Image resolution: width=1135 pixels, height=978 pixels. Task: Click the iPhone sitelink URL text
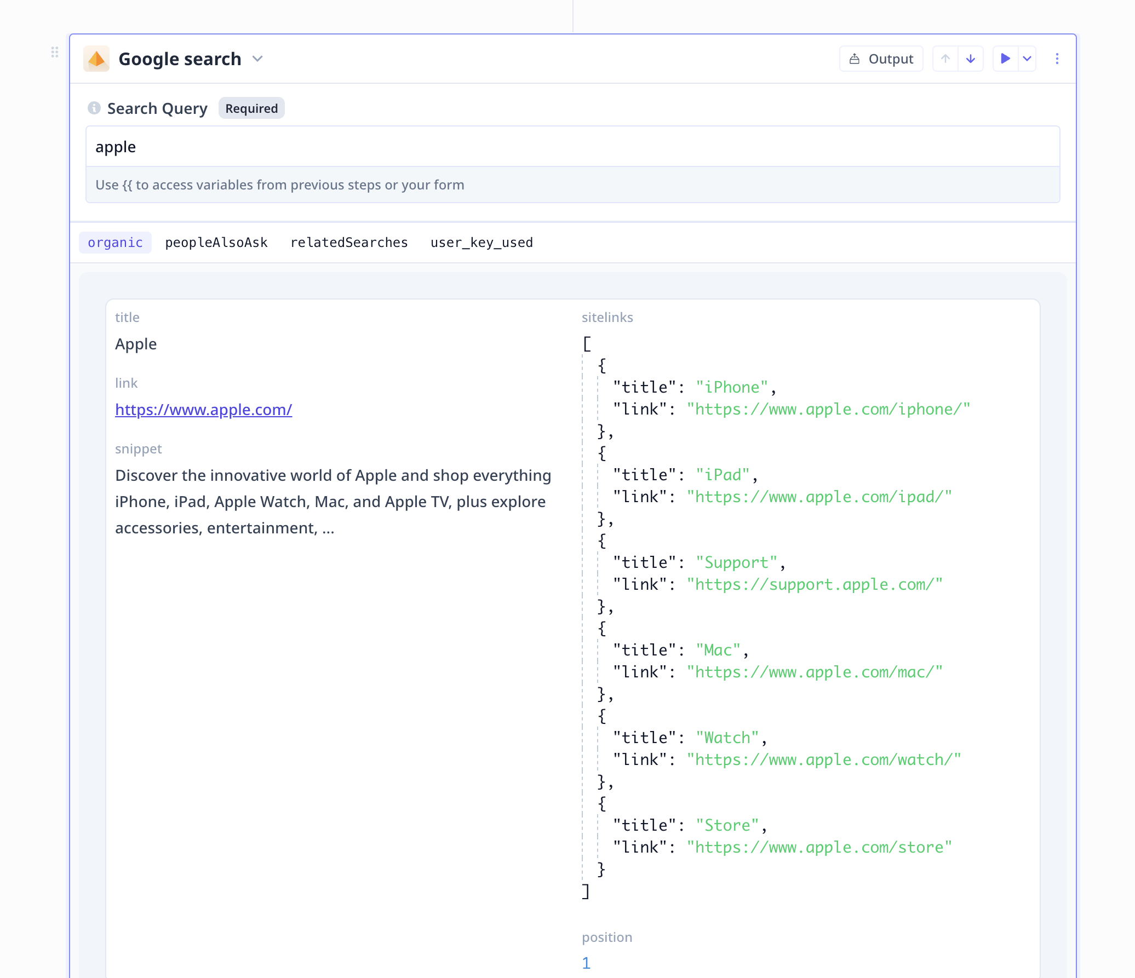pyautogui.click(x=828, y=410)
